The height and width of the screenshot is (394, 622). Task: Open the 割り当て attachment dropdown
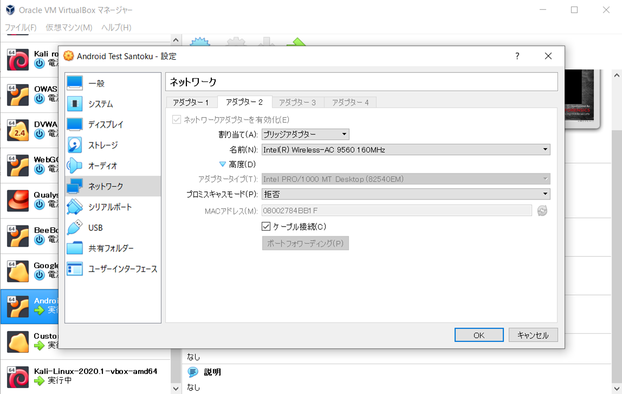(305, 134)
